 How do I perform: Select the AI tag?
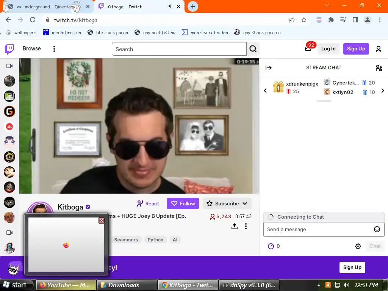coord(175,240)
